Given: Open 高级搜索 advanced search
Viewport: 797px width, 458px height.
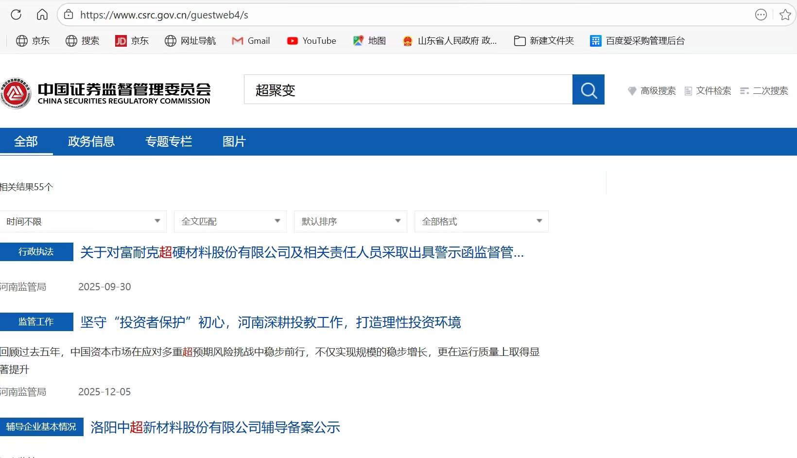Looking at the screenshot, I should pos(652,91).
